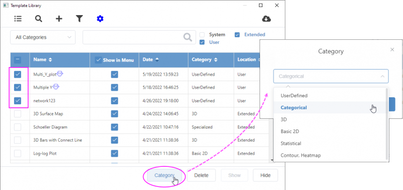The width and height of the screenshot is (403, 190).
Task: Select 3D Bars with Connect Line checkbox
Action: click(18, 141)
